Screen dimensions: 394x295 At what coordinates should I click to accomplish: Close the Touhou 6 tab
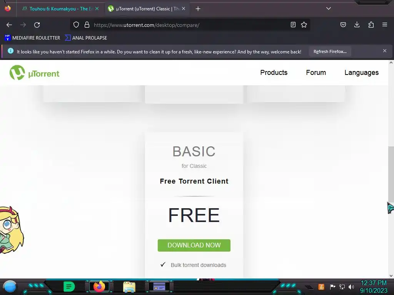coord(97,8)
